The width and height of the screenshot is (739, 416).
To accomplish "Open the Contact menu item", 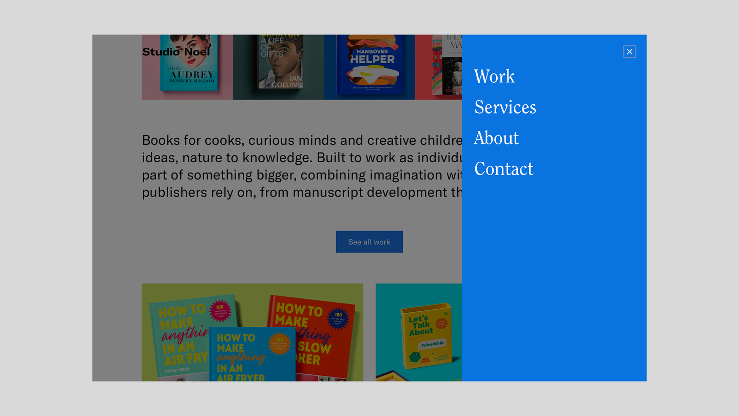I will coord(503,168).
